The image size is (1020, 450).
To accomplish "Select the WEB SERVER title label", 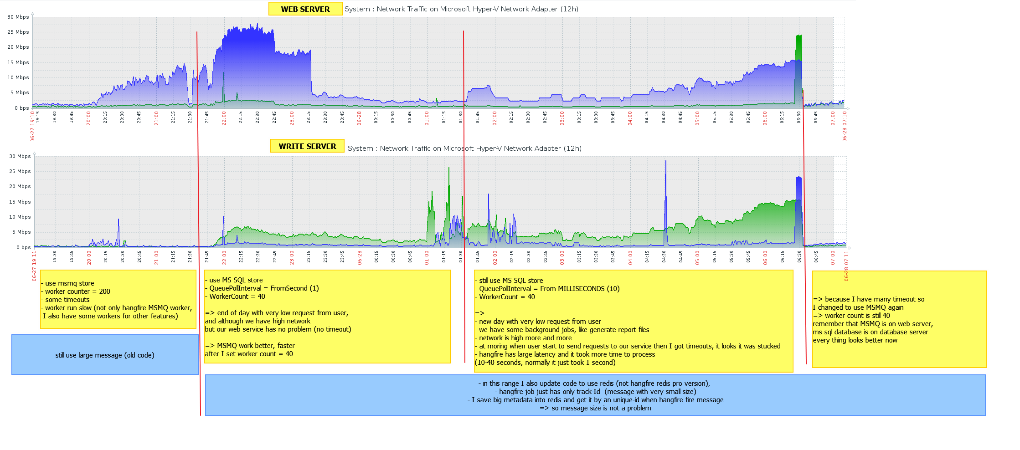I will pos(305,9).
